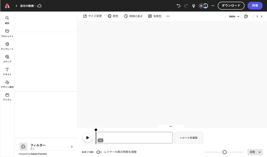The height and width of the screenshot is (157, 267).
Task: Click the timeline zoom slider
Action: coord(225,152)
